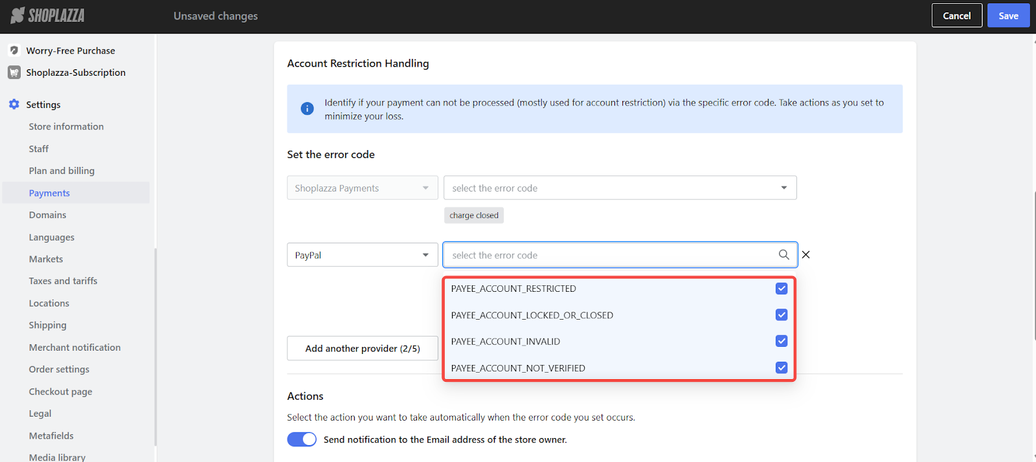
Task: Open Domains settings
Action: [x=47, y=215]
